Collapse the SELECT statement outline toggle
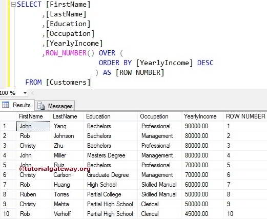 pos(13,5)
